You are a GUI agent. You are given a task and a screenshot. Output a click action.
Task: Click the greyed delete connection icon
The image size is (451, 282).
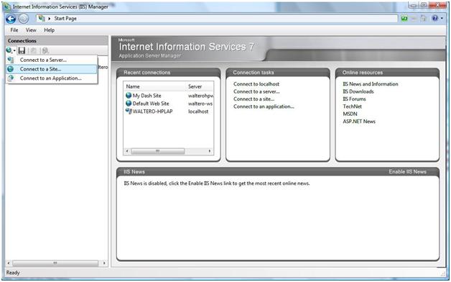pyautogui.click(x=45, y=50)
